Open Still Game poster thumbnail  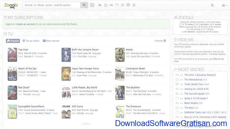tap(66, 112)
